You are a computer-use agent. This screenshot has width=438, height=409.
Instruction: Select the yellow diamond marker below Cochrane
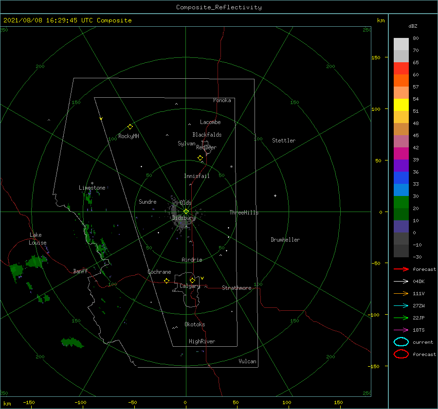pyautogui.click(x=167, y=281)
